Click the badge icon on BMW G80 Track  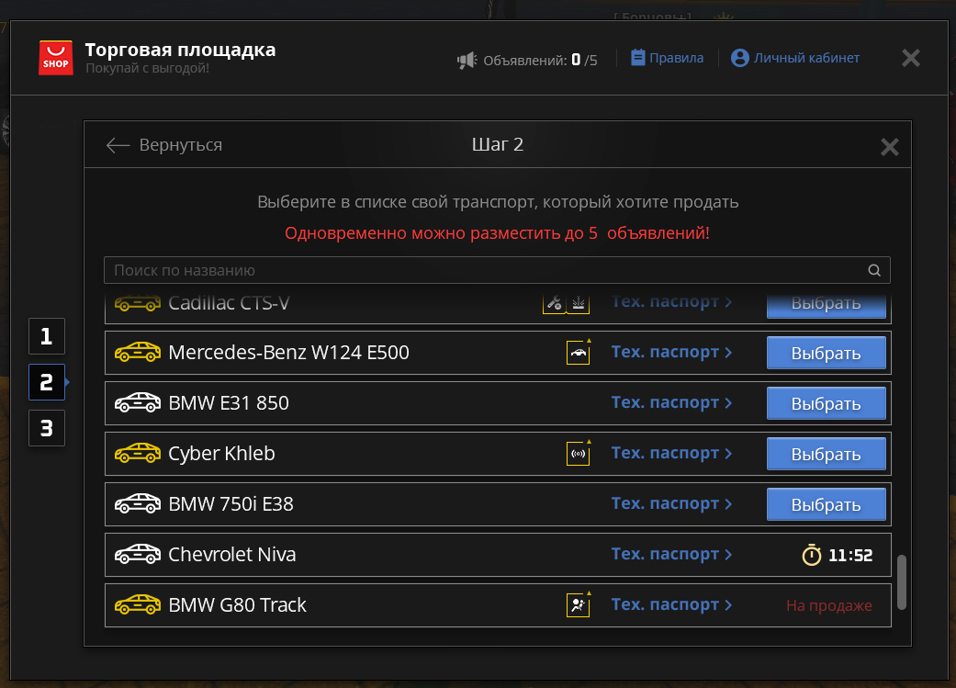click(578, 604)
